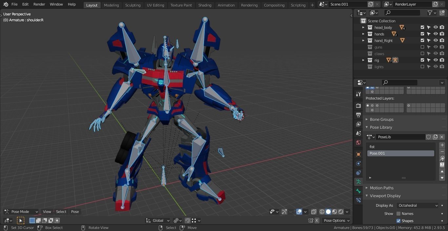Switch to the Animation workspace tab
Screen dimensions: 448x231
[x=226, y=5]
